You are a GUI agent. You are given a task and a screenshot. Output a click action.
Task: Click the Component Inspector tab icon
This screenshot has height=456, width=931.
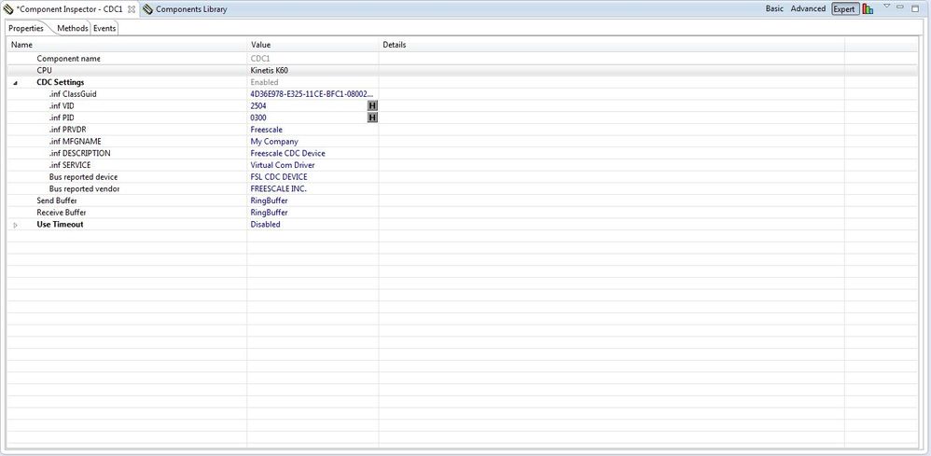(8, 9)
